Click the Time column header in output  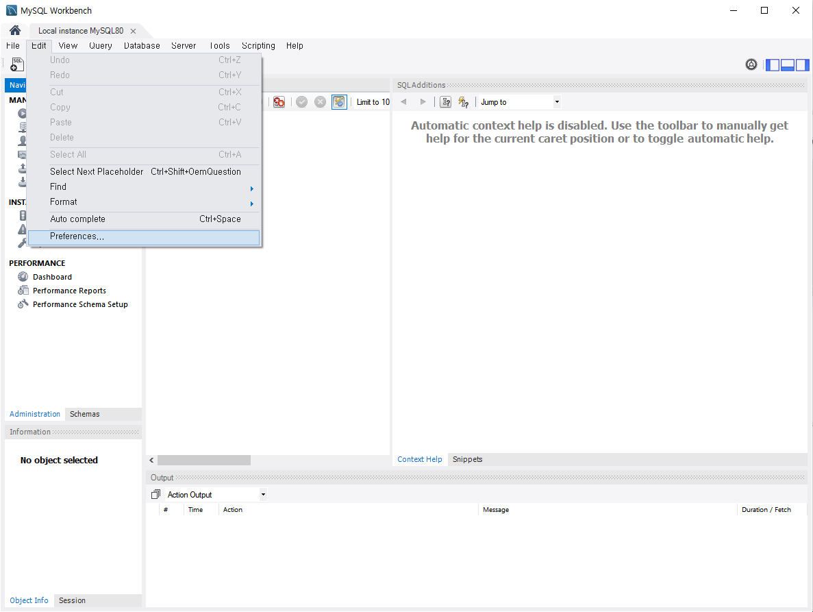[x=201, y=510]
